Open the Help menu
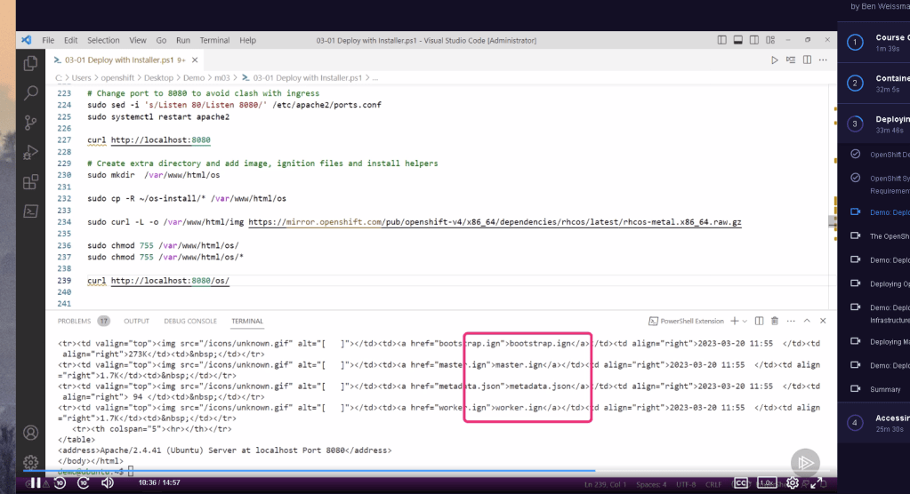The width and height of the screenshot is (910, 494). click(x=248, y=40)
